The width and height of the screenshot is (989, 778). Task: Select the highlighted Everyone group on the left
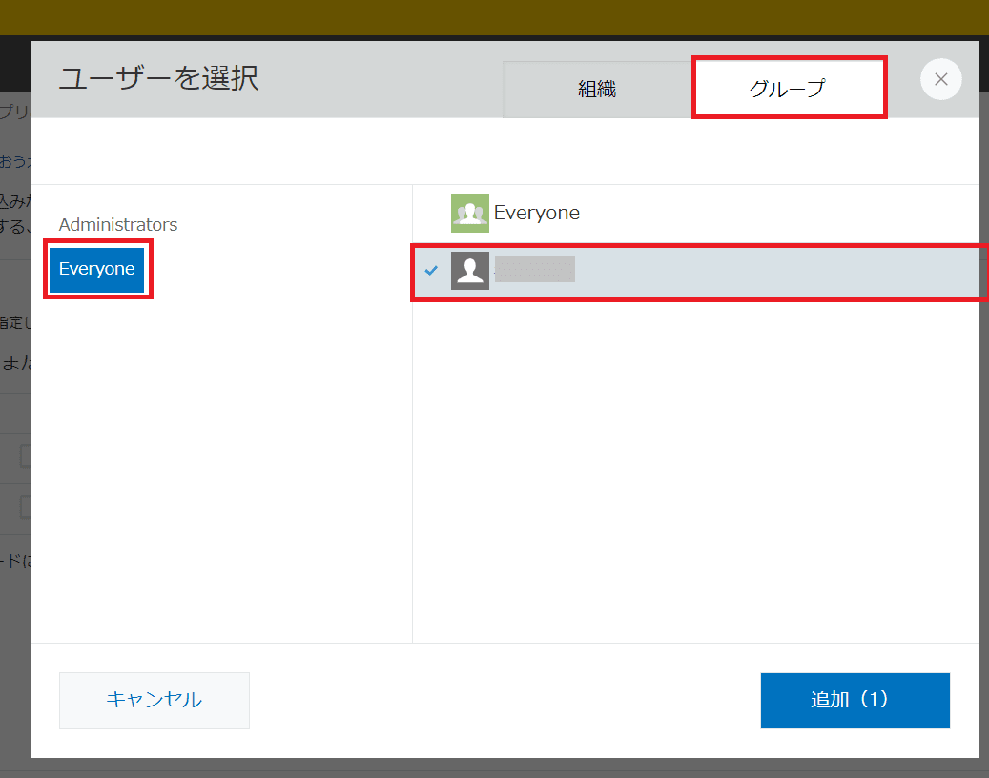pyautogui.click(x=96, y=270)
